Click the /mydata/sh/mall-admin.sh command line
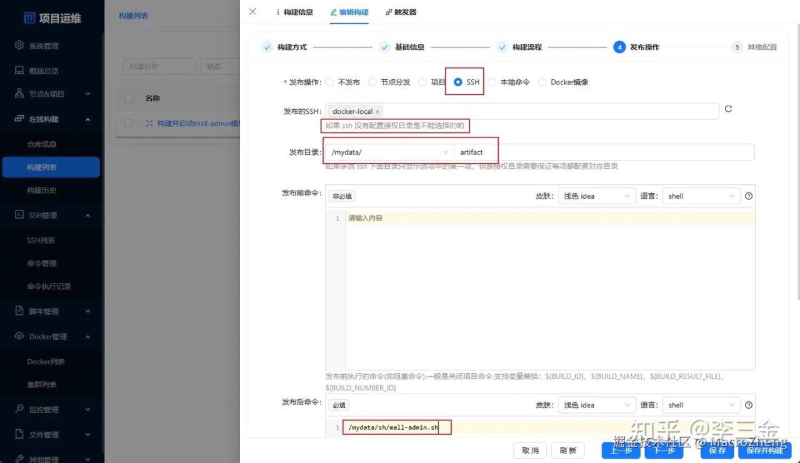This screenshot has height=463, width=800. click(x=394, y=427)
